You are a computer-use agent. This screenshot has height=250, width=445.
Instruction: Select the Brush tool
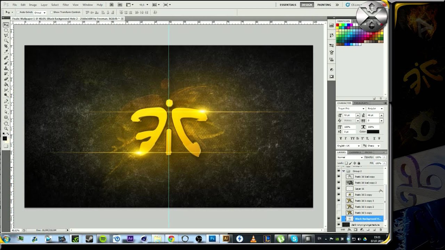click(x=6, y=63)
